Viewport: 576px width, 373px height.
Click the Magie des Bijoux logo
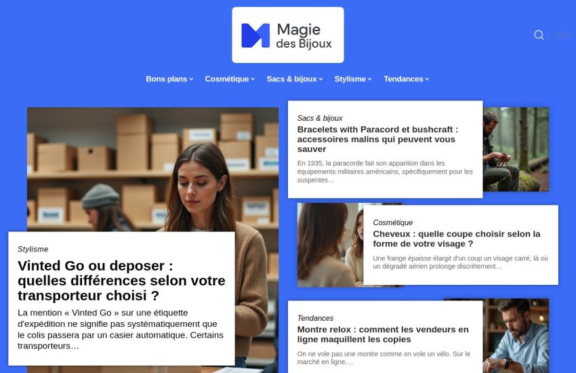(287, 35)
